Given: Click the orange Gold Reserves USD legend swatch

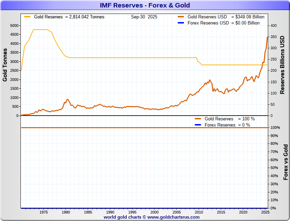Looking at the screenshot, I should [x=181, y=17].
